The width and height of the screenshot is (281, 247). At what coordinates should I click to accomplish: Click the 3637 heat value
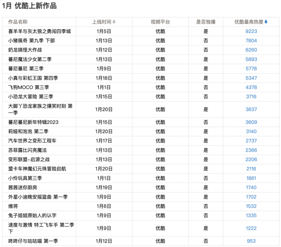coord(251,109)
